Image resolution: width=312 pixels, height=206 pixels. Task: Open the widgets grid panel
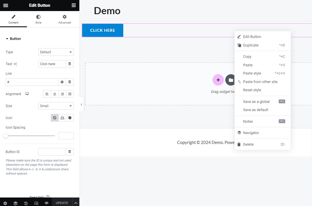74,5
